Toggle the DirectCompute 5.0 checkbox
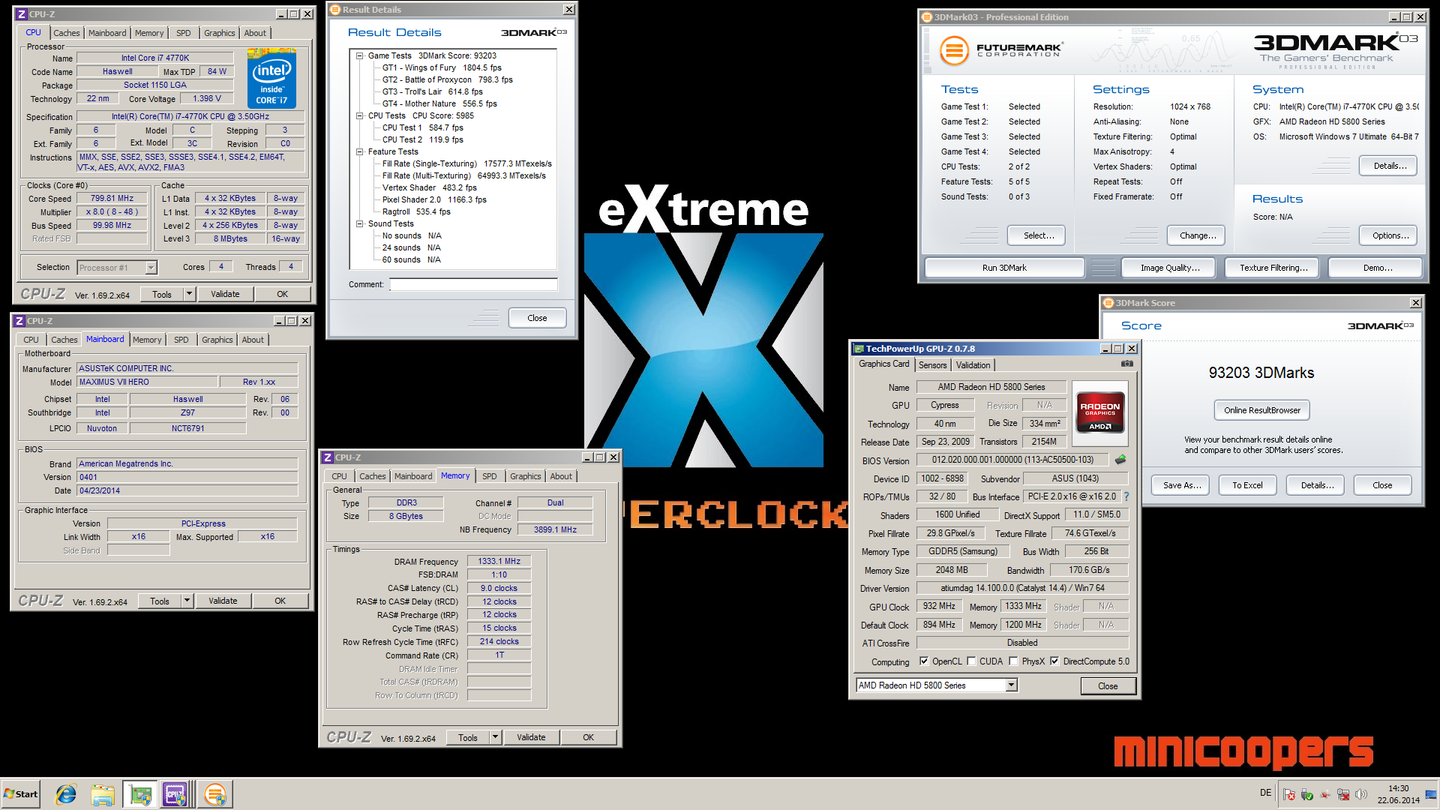This screenshot has height=810, width=1440. (x=1054, y=661)
